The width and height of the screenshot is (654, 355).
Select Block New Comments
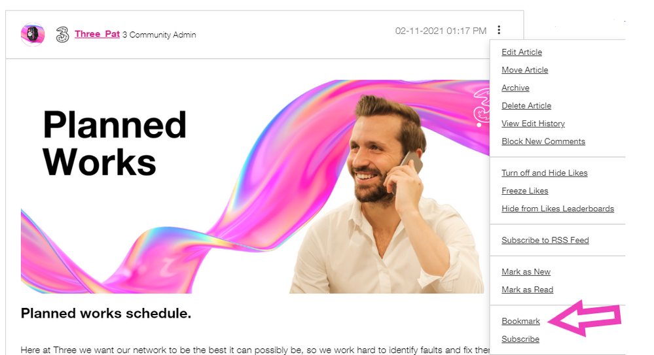(x=543, y=142)
